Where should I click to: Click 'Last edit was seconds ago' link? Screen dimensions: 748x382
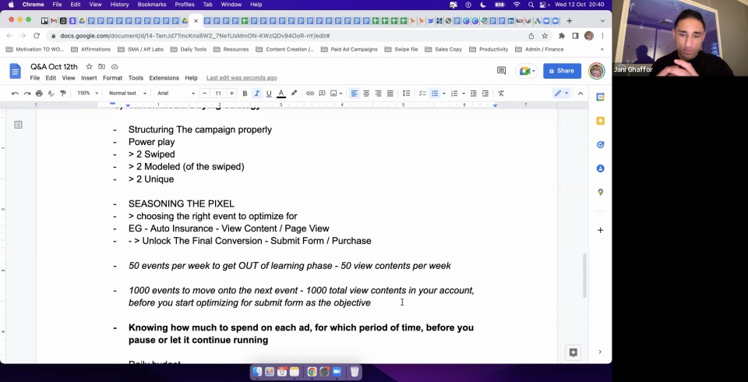click(x=242, y=78)
